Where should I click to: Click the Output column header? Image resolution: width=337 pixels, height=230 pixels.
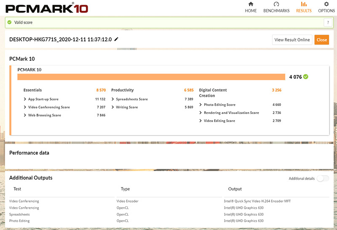[x=235, y=189]
